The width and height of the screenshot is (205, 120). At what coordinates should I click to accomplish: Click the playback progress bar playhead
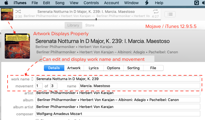pos(96,19)
